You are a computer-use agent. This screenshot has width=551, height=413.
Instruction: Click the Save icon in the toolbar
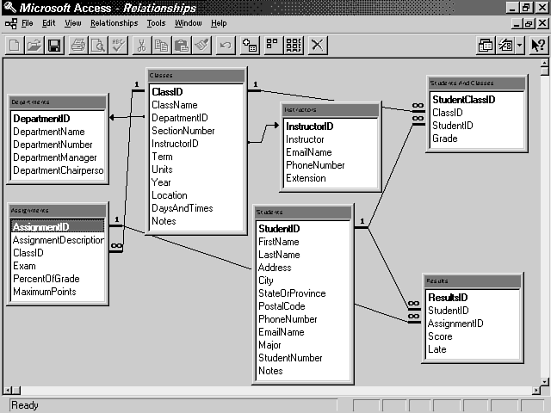pyautogui.click(x=53, y=45)
